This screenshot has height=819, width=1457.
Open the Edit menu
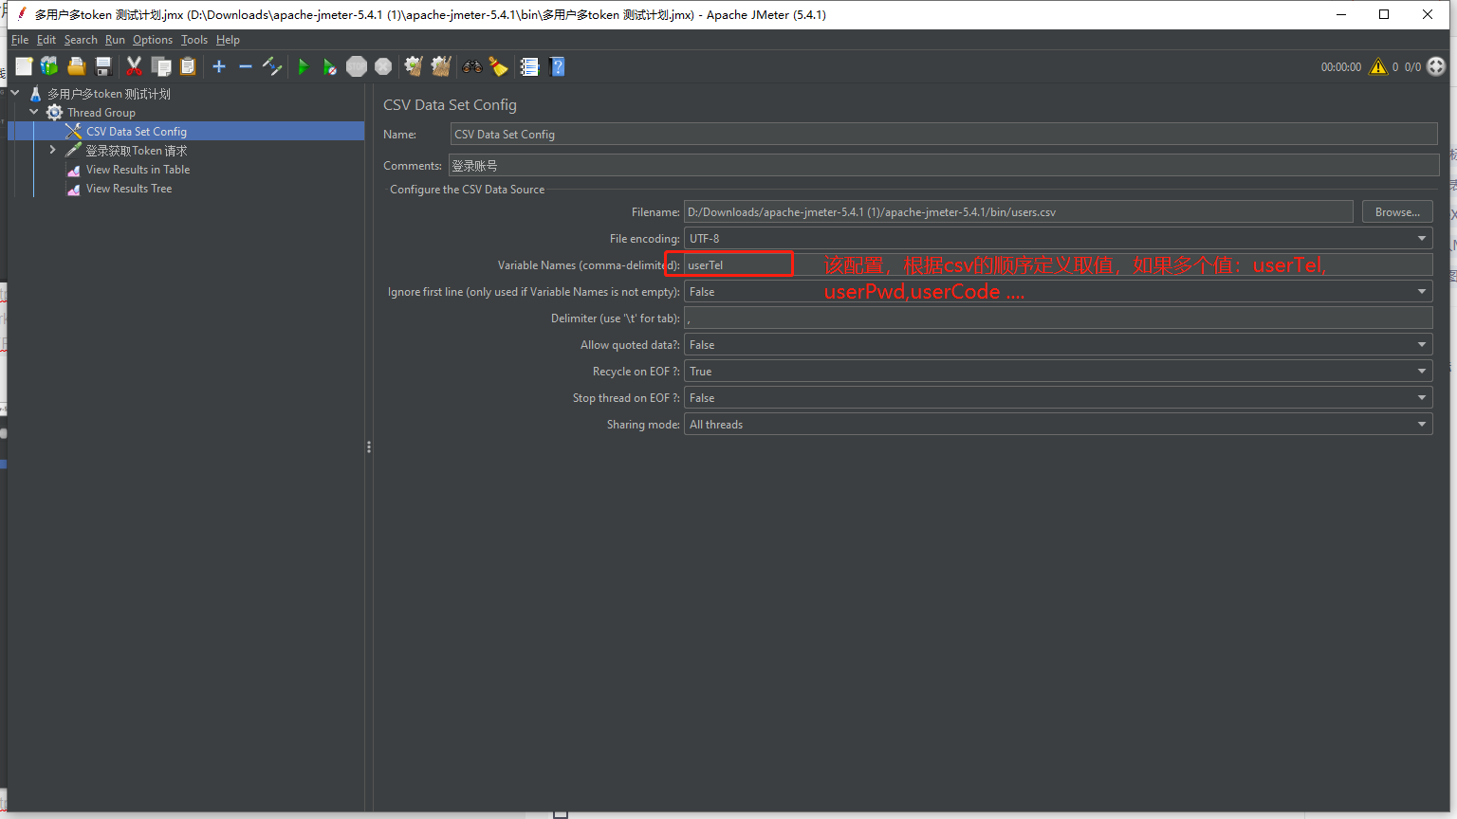46,40
